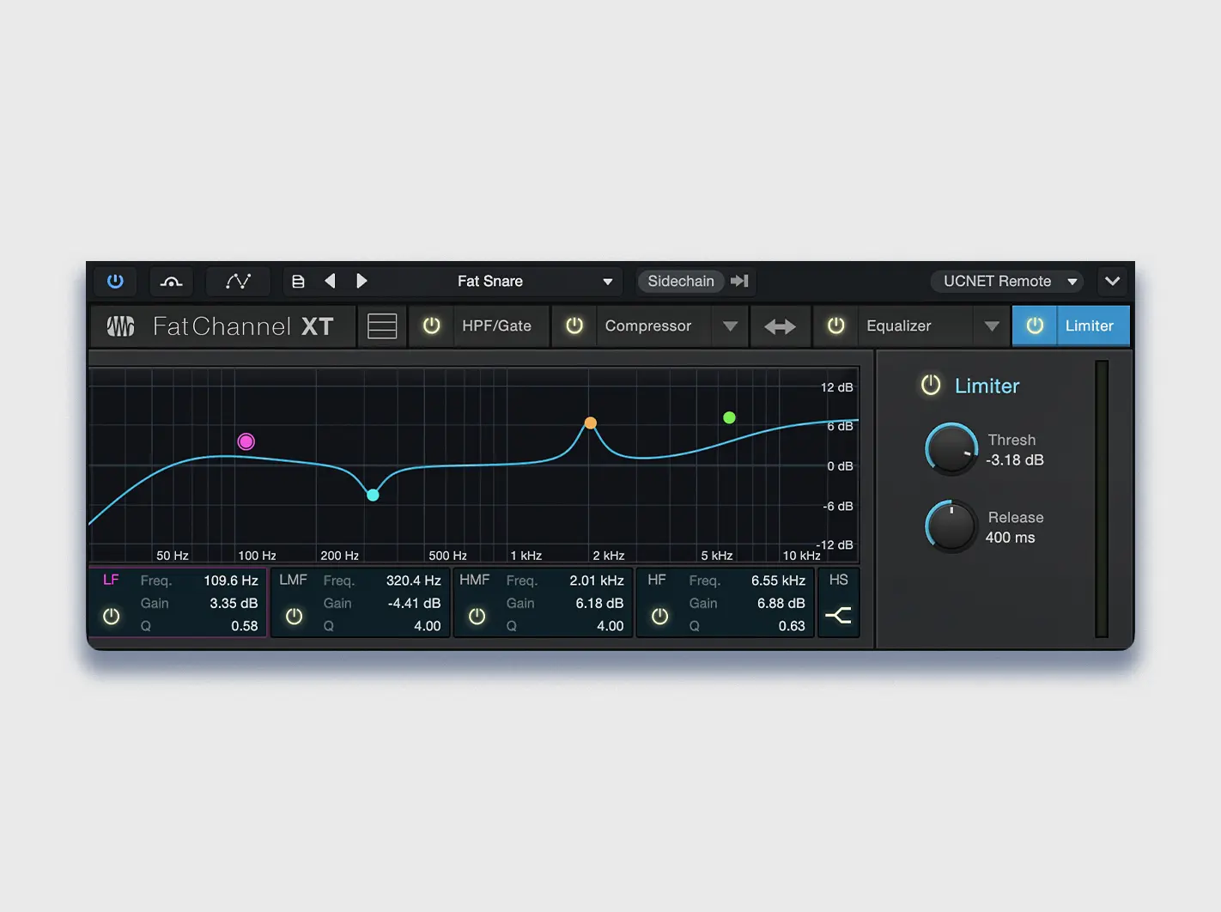Select the next preset arrow

tap(361, 281)
